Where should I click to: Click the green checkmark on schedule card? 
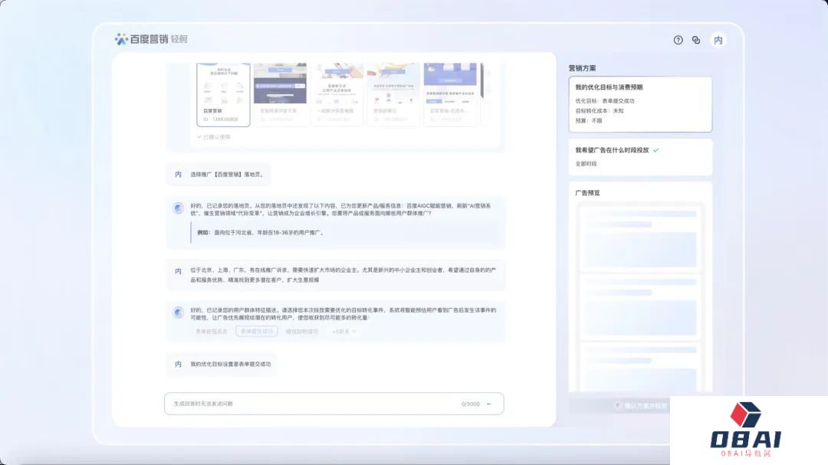coord(655,150)
